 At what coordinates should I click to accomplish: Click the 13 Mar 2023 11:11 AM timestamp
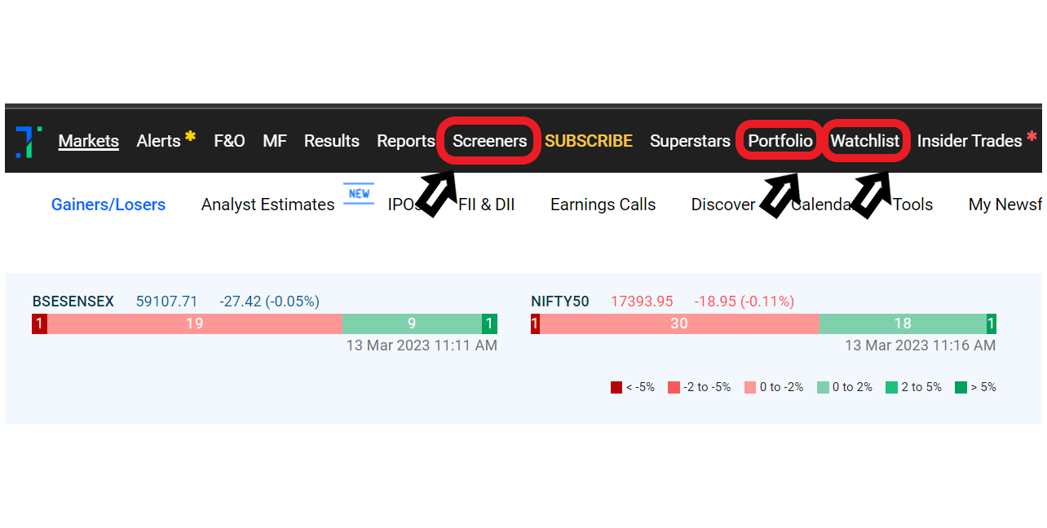tap(422, 345)
